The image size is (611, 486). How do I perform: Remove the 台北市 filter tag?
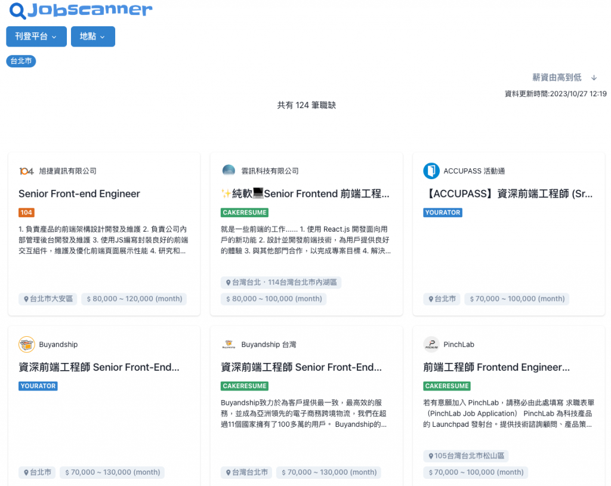click(21, 61)
